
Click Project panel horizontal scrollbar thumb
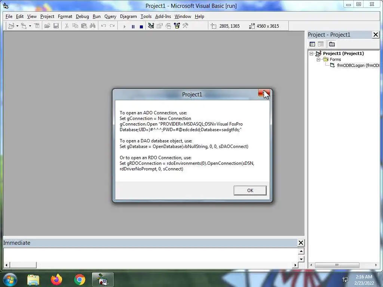[x=337, y=265]
